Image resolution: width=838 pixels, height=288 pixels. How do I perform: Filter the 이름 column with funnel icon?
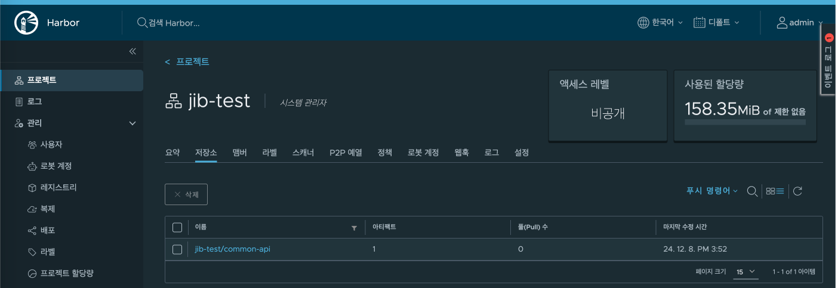point(354,228)
